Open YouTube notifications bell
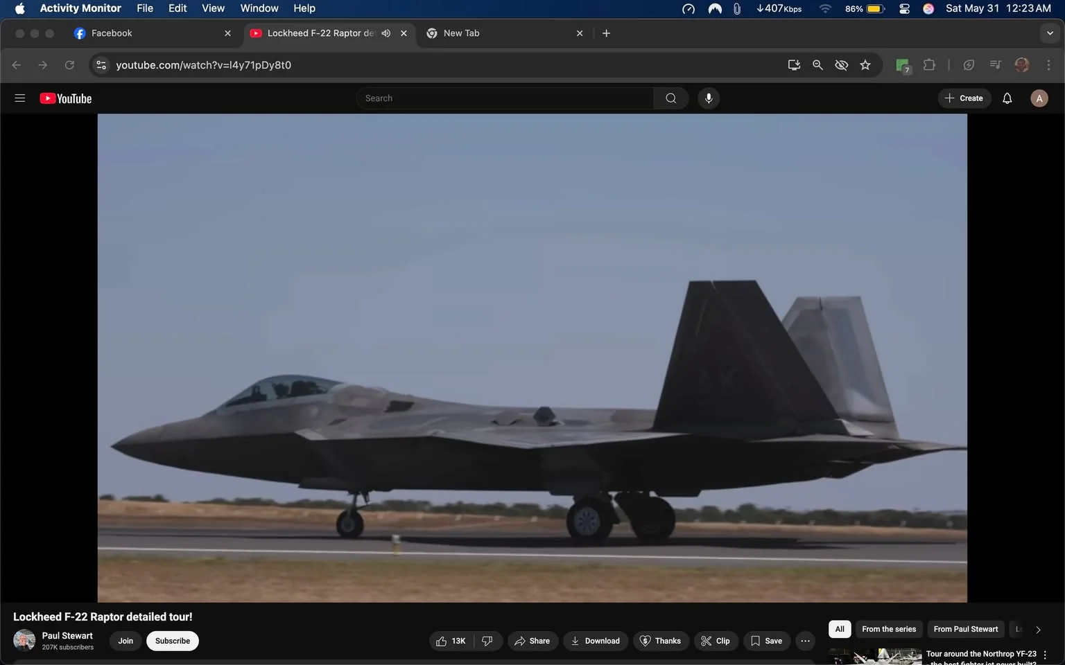Image resolution: width=1065 pixels, height=665 pixels. [x=1007, y=98]
